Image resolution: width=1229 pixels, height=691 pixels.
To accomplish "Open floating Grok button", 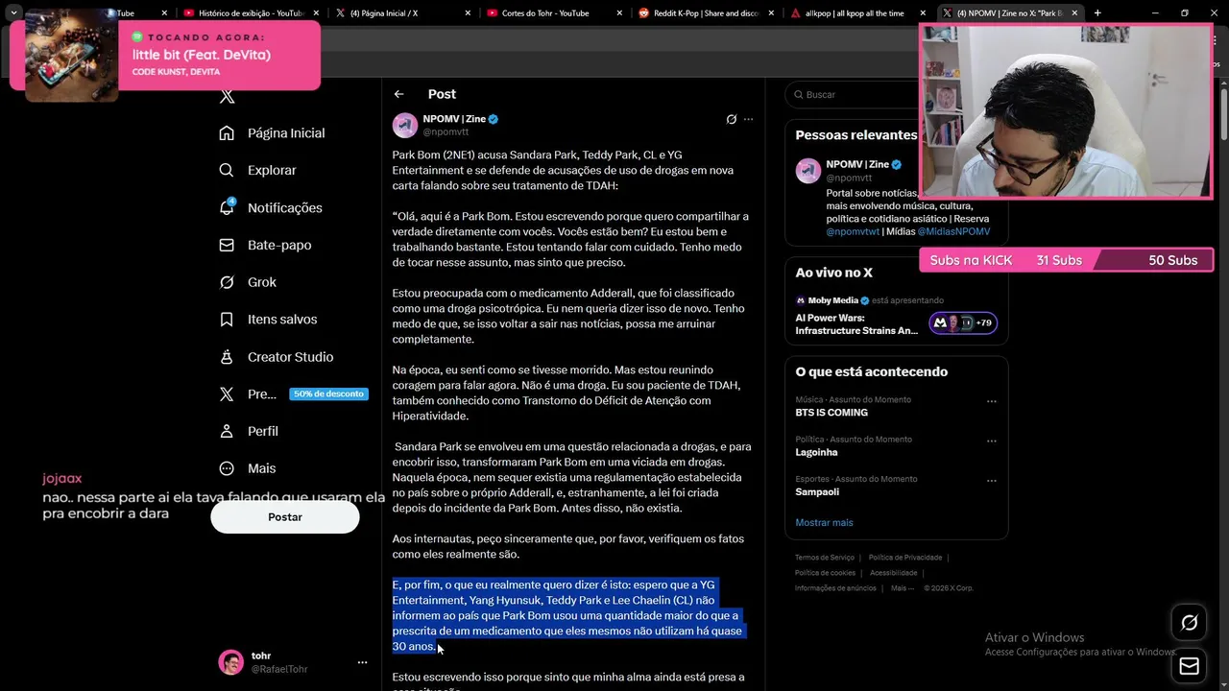I will coord(1189,623).
